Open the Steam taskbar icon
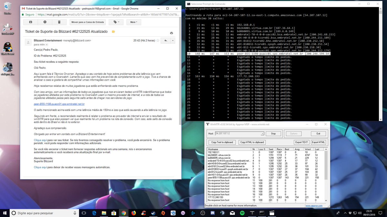Image resolution: width=387 pixels, height=217 pixels. tap(153, 213)
